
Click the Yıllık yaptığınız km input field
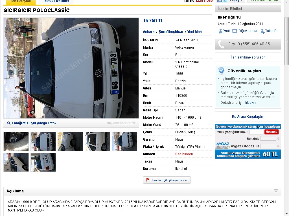click(256, 132)
